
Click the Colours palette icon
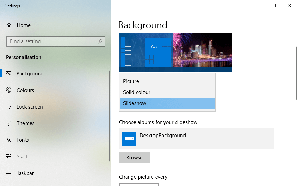click(x=9, y=90)
